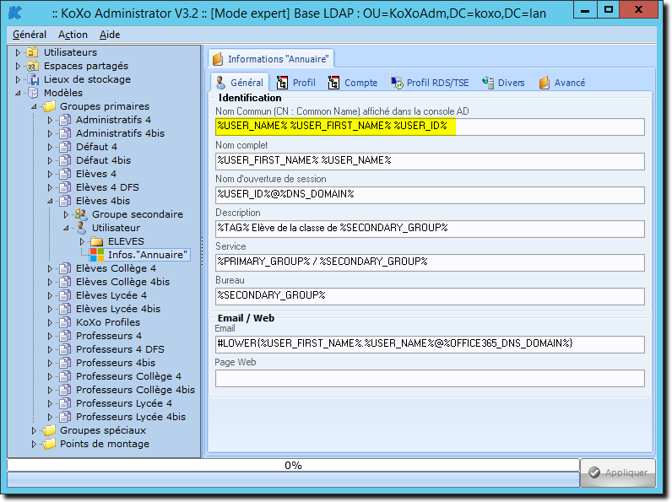Select Elèves Collège 4bis tree item

click(x=122, y=282)
